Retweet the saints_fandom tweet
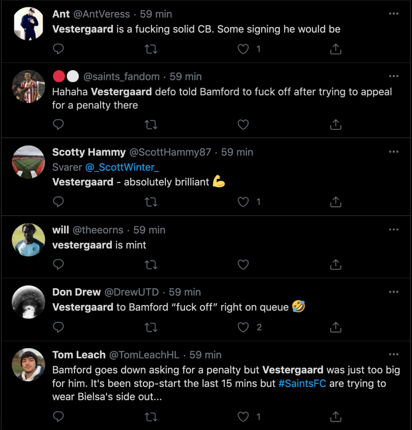This screenshot has width=412, height=430. pos(151,124)
